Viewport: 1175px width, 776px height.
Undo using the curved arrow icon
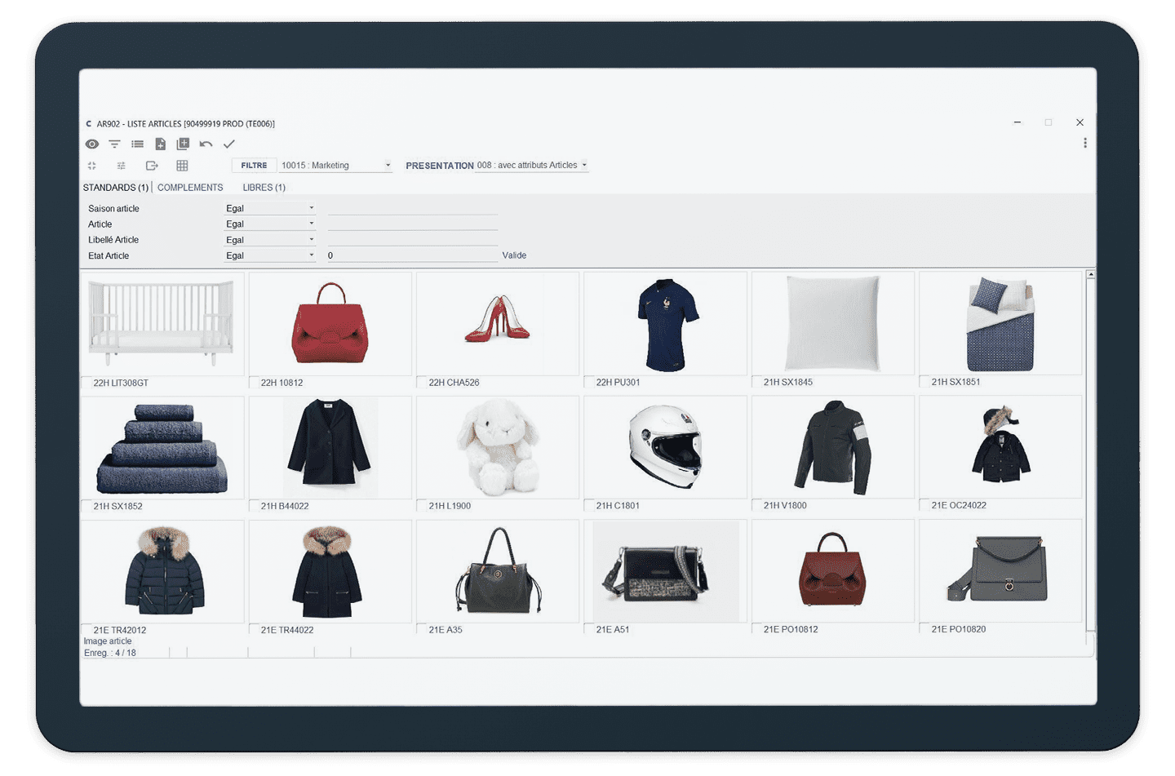(206, 144)
